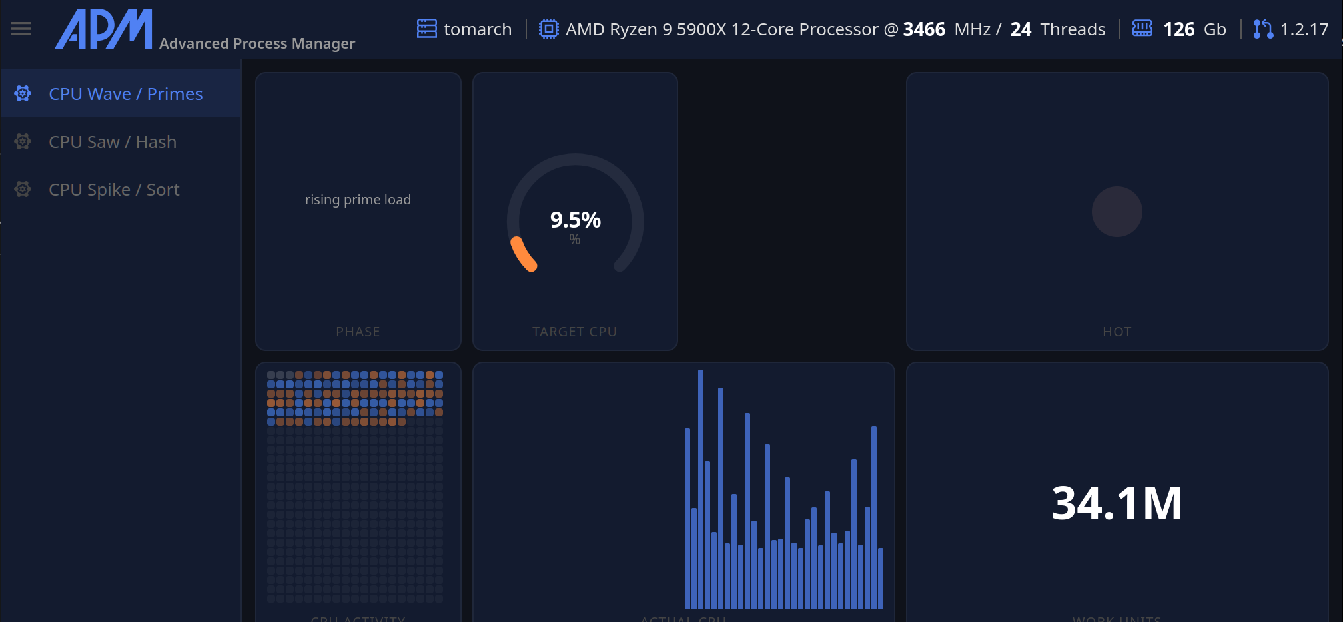Click the CPU activity dot grid
This screenshot has width=1343, height=622.
pyautogui.click(x=355, y=486)
